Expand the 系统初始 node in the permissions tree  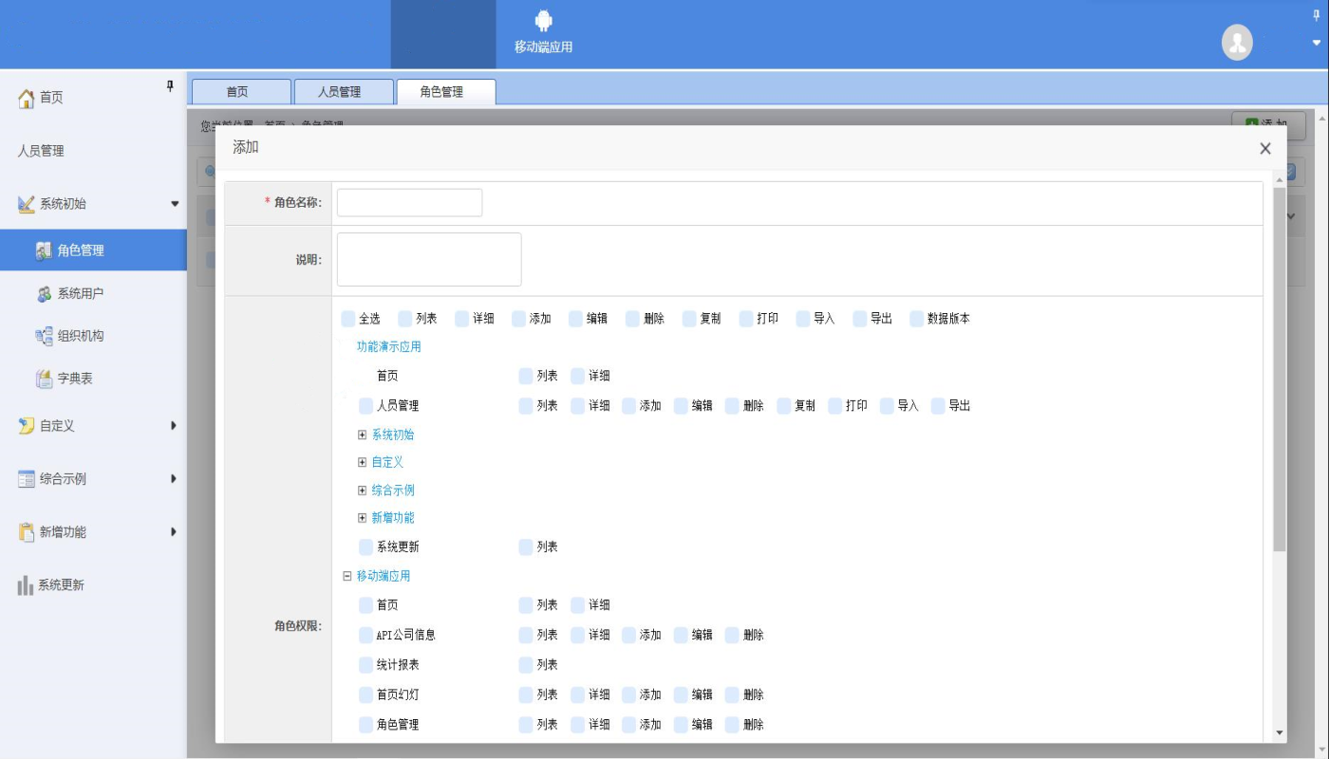(x=362, y=435)
